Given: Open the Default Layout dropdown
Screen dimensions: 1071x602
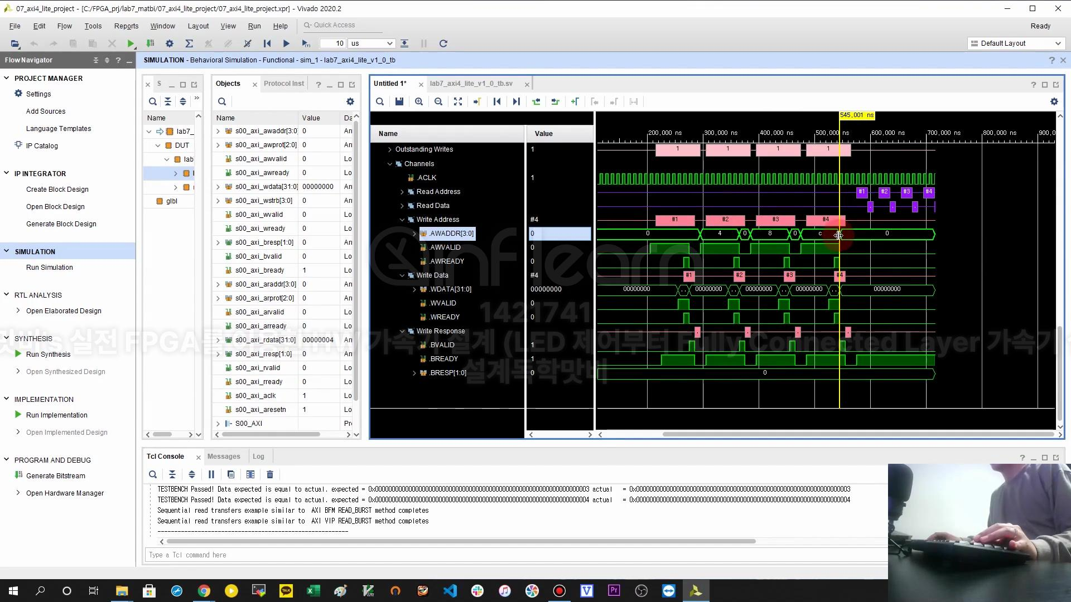Looking at the screenshot, I should tap(1015, 43).
